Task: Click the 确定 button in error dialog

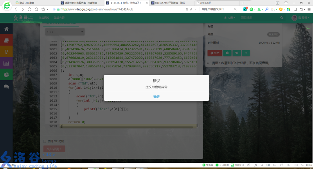Action: (x=156, y=97)
